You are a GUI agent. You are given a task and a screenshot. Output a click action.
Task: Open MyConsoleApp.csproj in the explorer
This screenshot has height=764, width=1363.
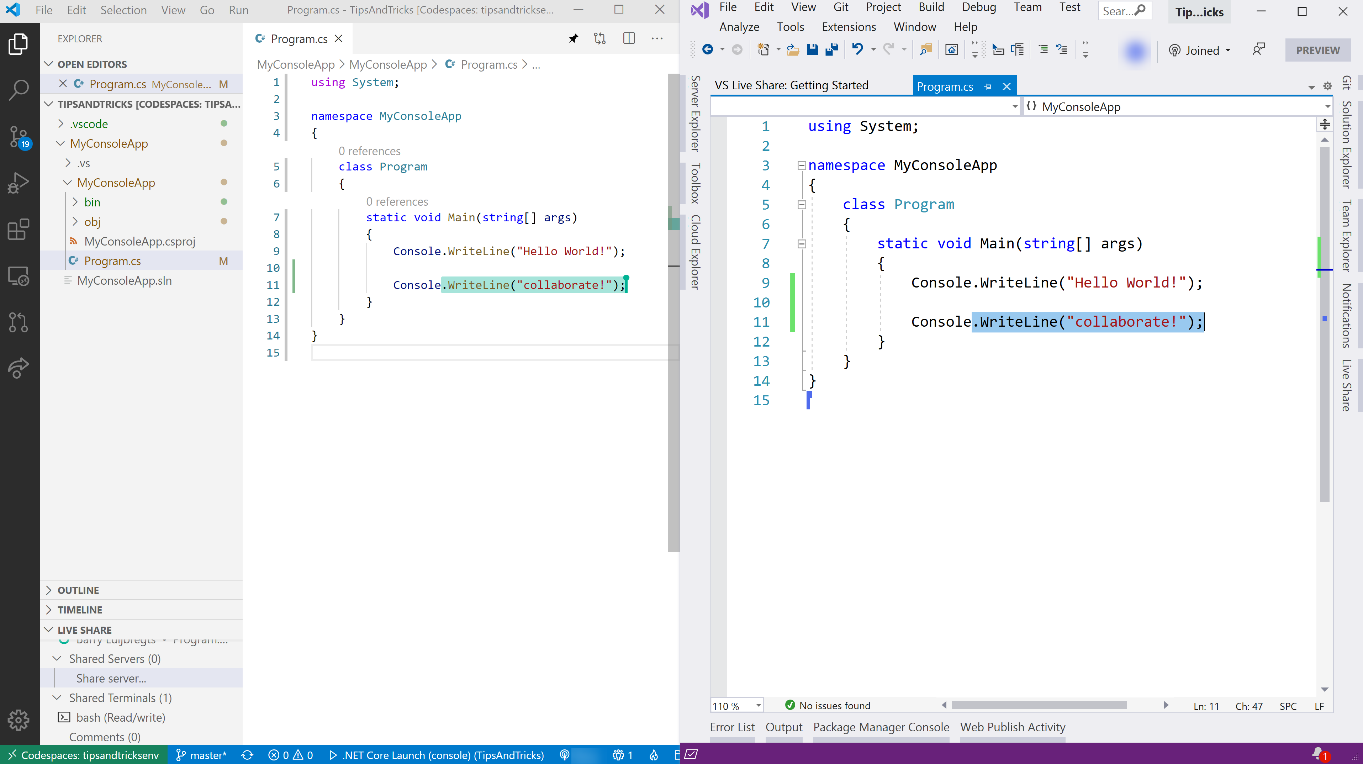140,241
